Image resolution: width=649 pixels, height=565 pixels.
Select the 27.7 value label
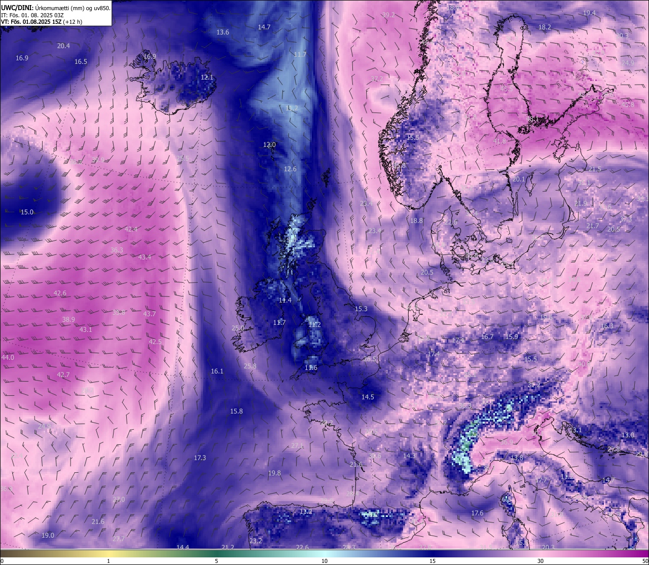118,538
